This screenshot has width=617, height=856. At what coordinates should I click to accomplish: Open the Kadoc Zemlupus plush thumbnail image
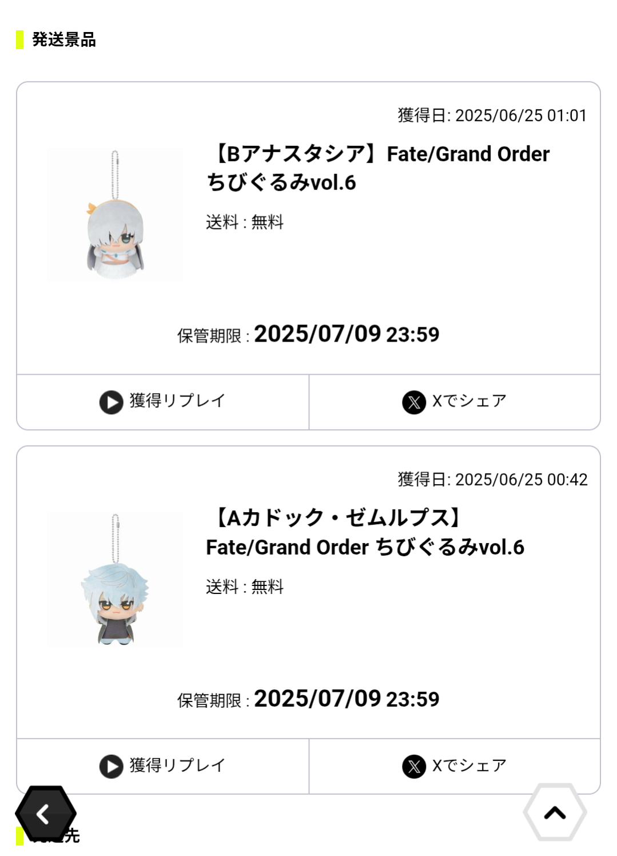115,580
